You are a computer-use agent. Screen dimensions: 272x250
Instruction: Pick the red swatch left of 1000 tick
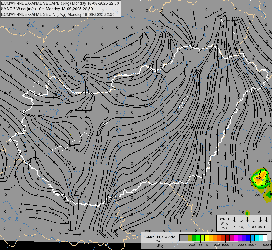click(223, 237)
